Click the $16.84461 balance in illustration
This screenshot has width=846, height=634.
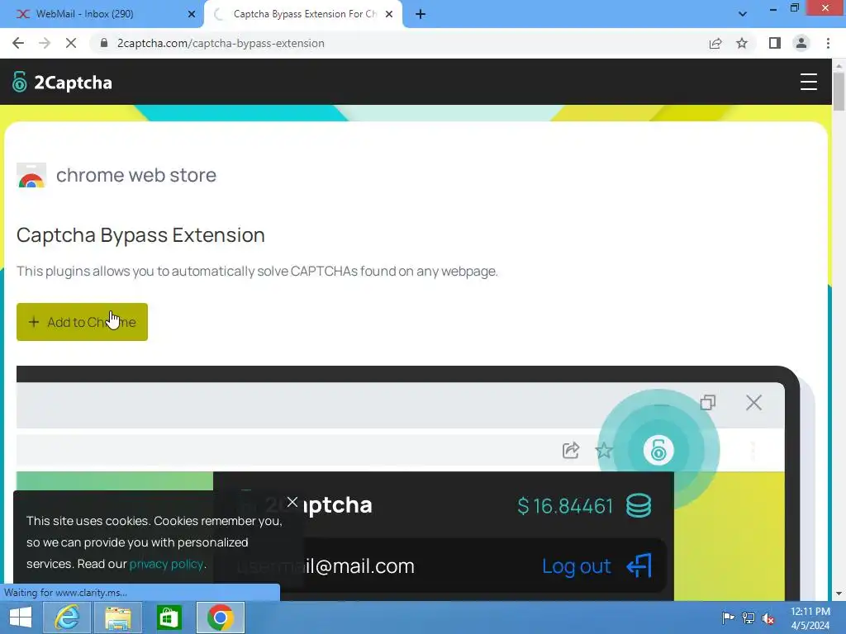[x=565, y=506]
